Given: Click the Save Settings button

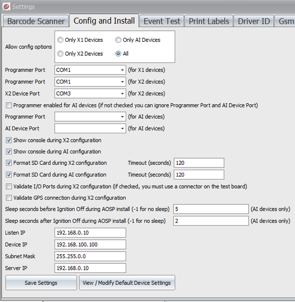Looking at the screenshot, I should pos(41,283).
